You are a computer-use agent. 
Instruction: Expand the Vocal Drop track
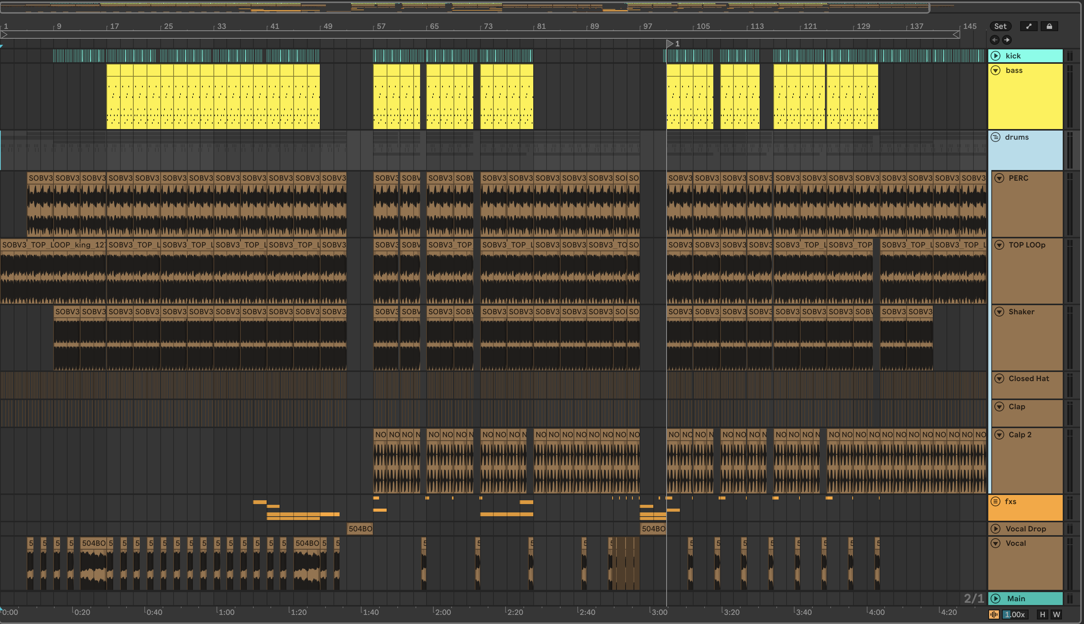pyautogui.click(x=996, y=529)
